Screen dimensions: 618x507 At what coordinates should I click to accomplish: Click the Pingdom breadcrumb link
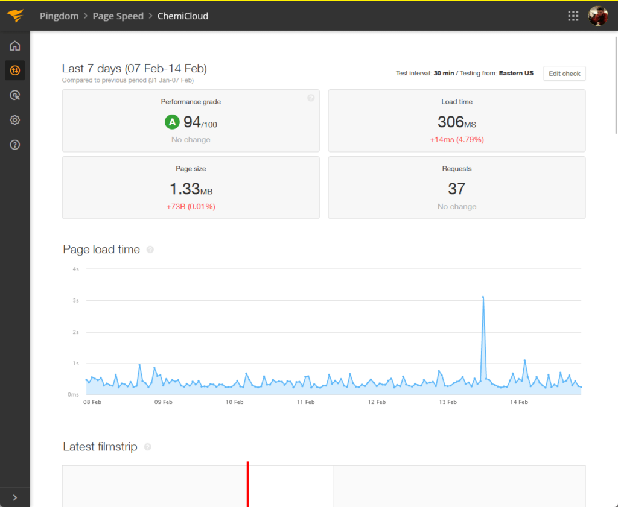pyautogui.click(x=59, y=16)
